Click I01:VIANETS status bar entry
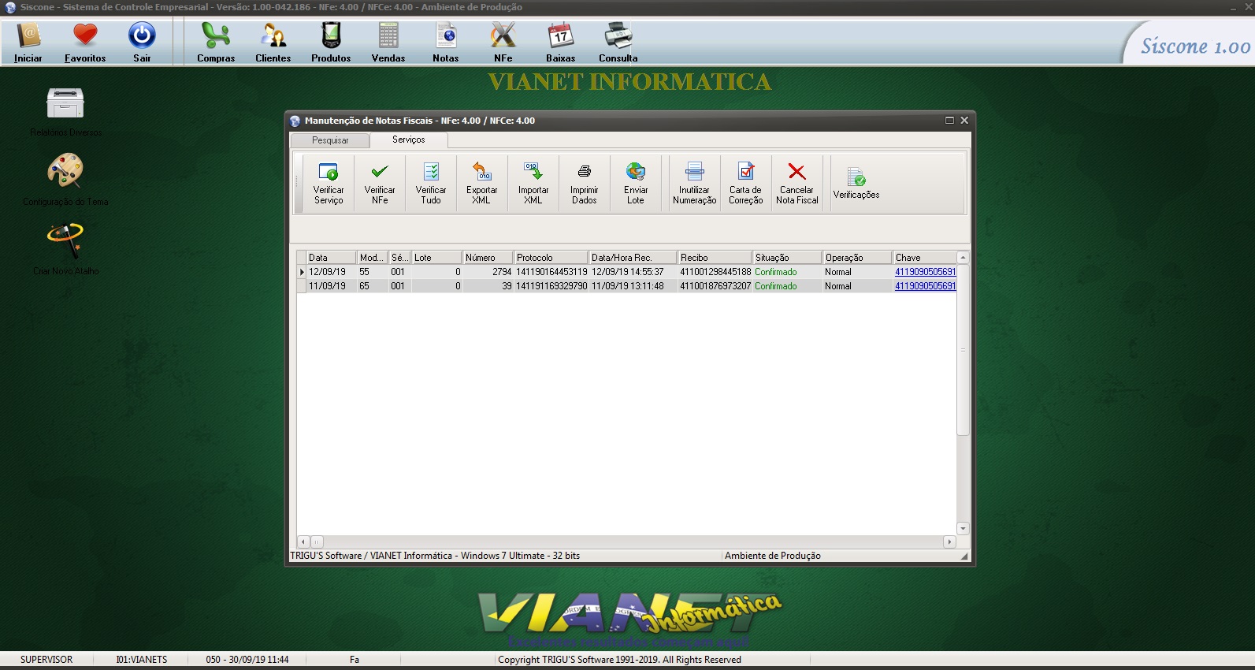Viewport: 1255px width, 670px height. tap(142, 660)
